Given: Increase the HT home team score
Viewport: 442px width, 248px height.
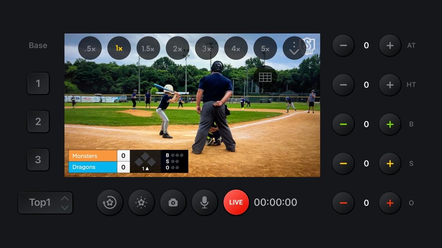Looking at the screenshot, I should coord(390,85).
